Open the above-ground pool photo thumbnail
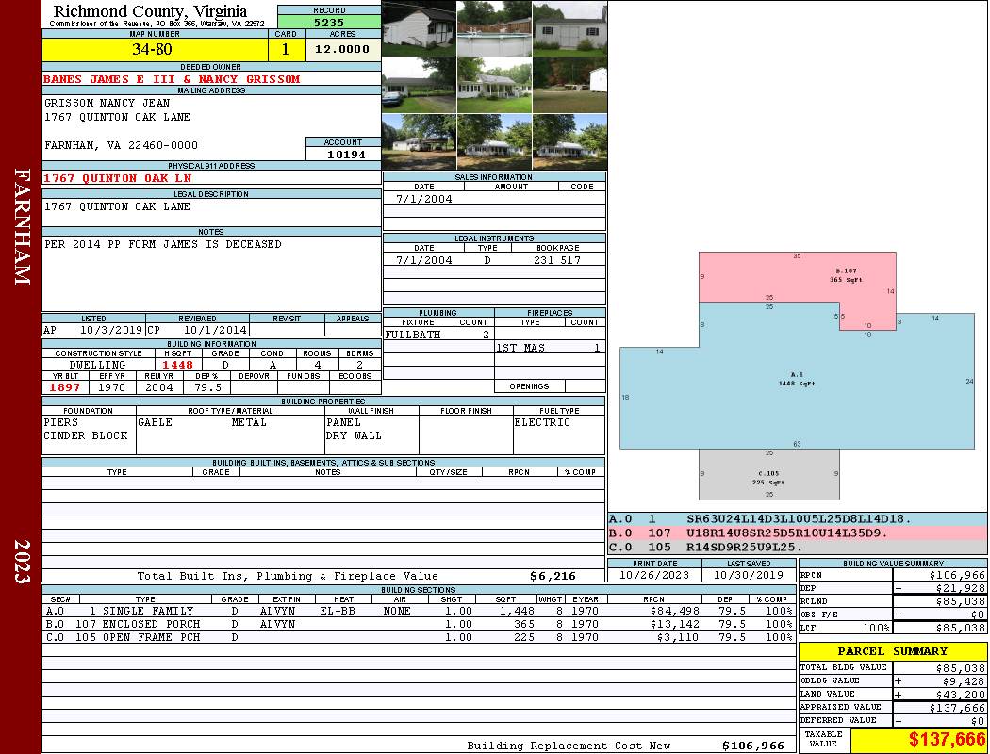Viewport: 990px width, 754px height. tap(494, 28)
